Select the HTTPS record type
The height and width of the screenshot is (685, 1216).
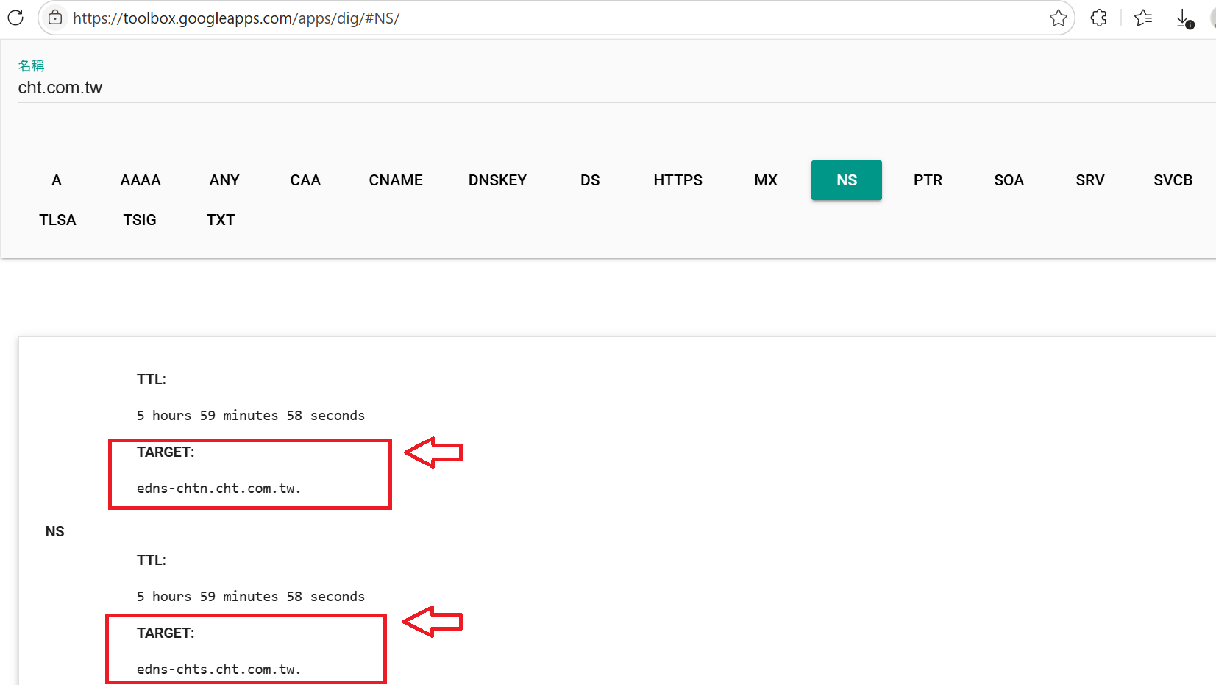(678, 180)
